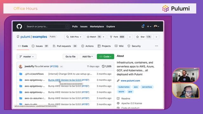Viewport: 203px width, 114px height.
Task: Click the Go to file button
Action: (70, 57)
